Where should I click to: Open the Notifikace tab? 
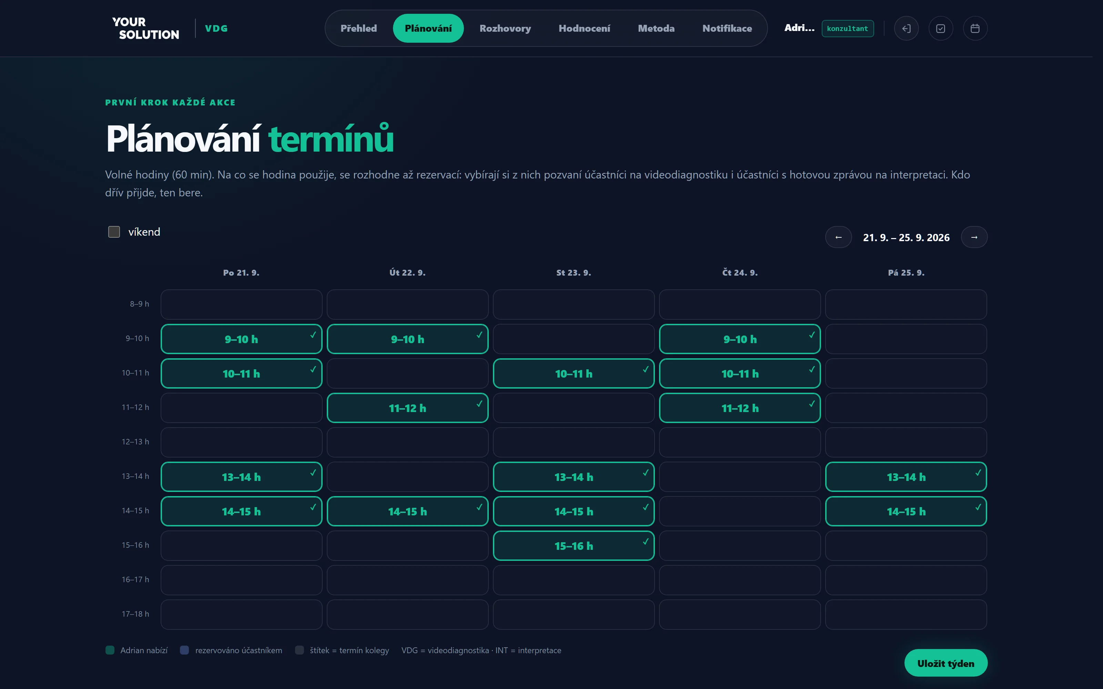point(727,28)
